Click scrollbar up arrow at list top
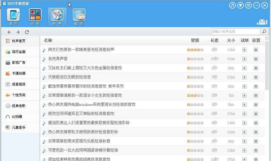This screenshot has height=161, width=271. pos(267,38)
